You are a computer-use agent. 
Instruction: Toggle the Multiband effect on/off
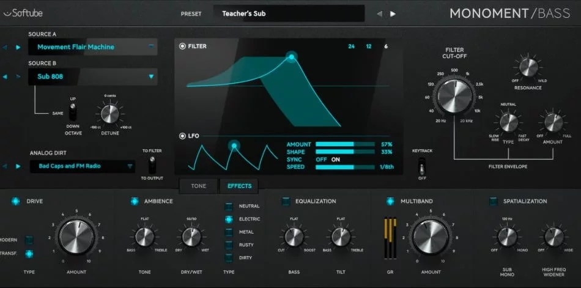point(390,201)
